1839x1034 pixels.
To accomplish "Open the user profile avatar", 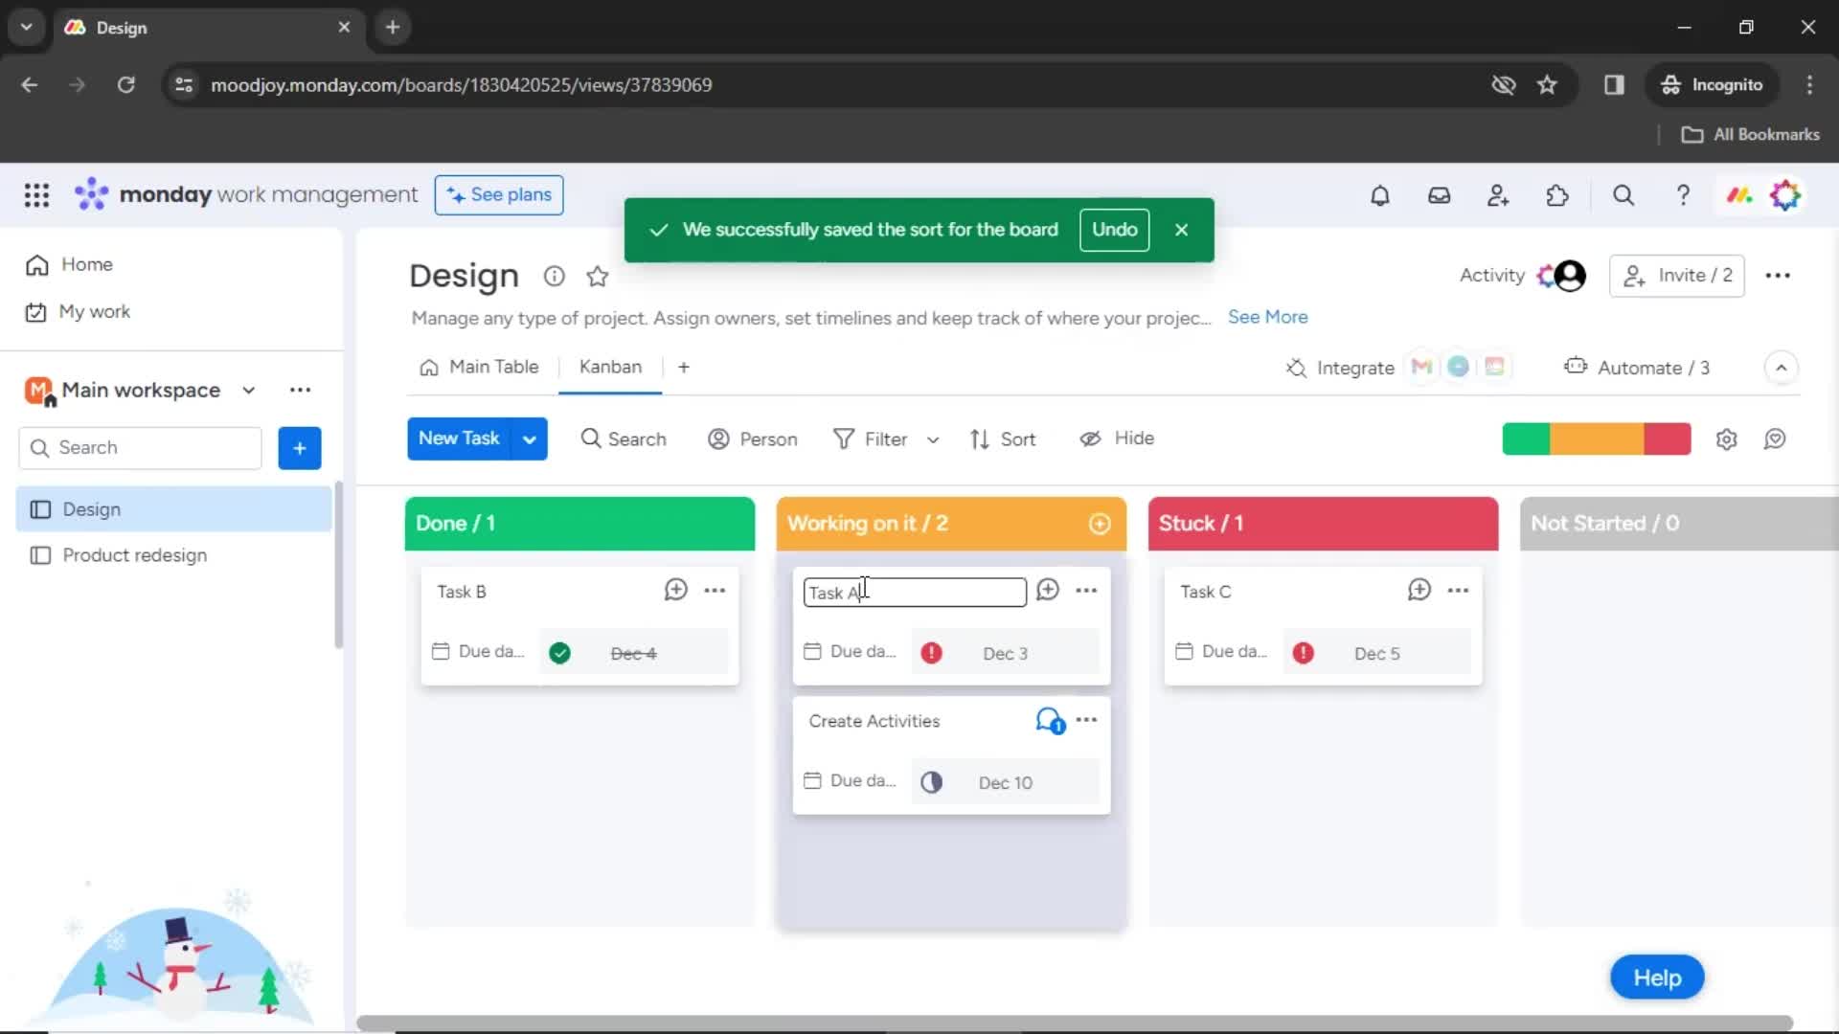I will 1785,195.
